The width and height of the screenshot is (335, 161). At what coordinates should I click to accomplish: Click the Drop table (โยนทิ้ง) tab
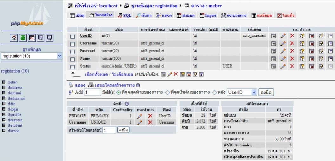[x=286, y=16]
